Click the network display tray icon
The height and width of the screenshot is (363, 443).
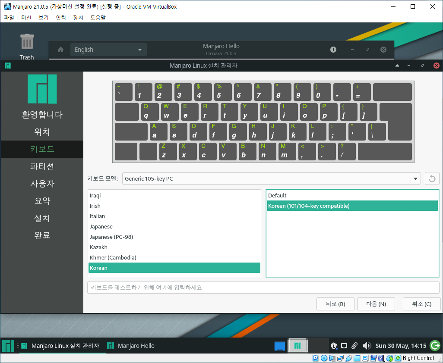[x=344, y=346]
